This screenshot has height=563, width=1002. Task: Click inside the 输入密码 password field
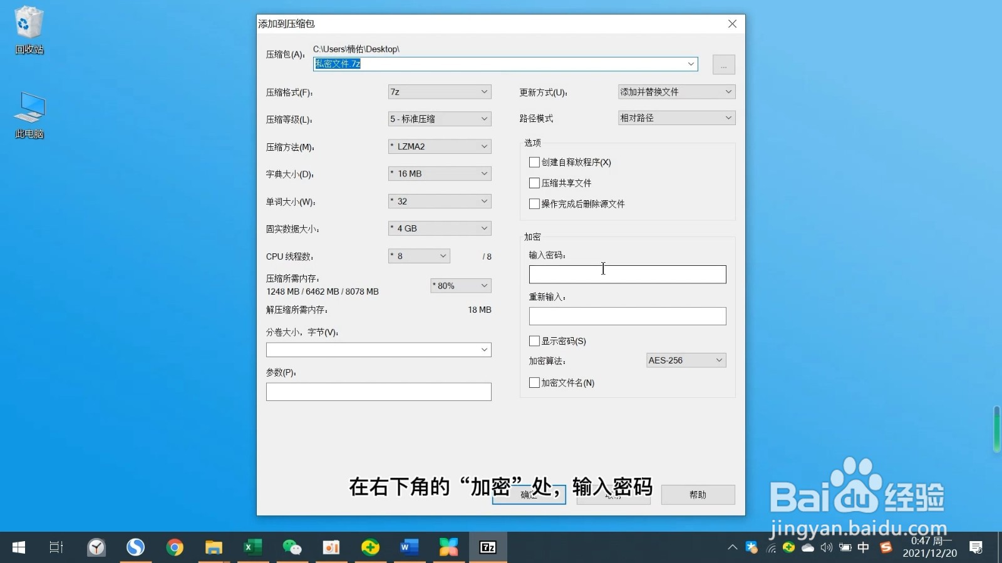627,274
